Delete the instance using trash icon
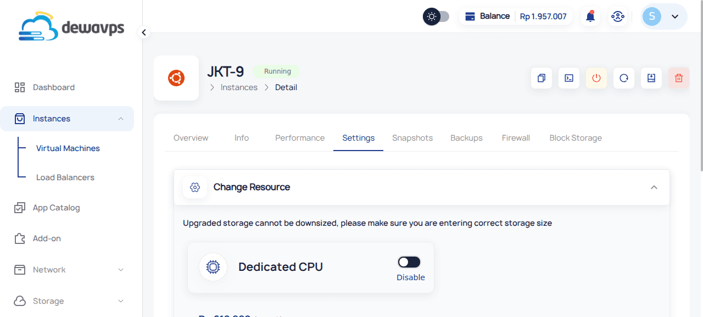Image resolution: width=703 pixels, height=317 pixels. pos(678,77)
